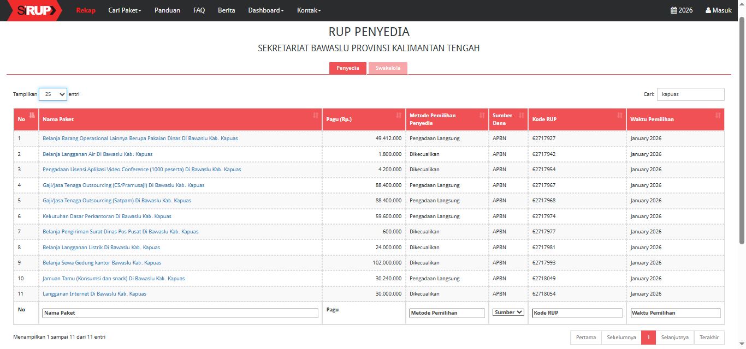Click Pagu value 59.600.000
This screenshot has height=349, width=746.
(388, 216)
